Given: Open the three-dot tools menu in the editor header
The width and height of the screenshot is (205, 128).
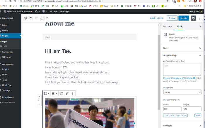Looking at the screenshot, I should 200,18.
